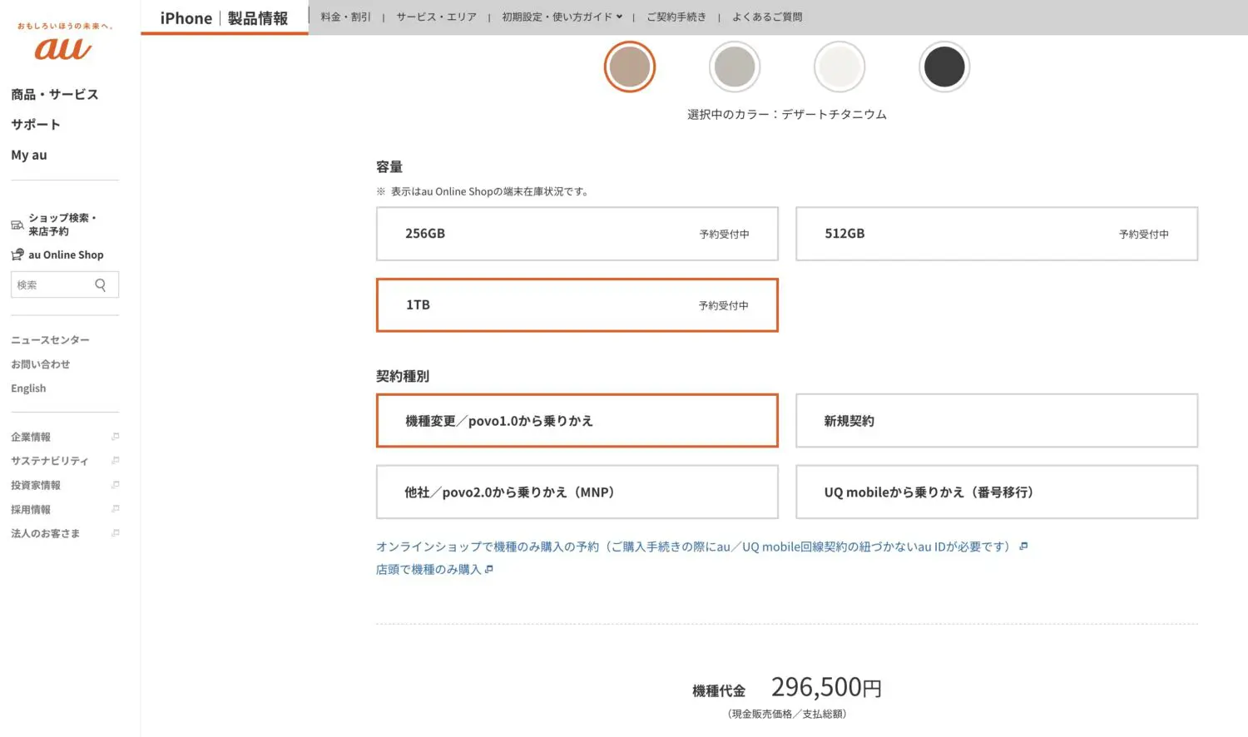Image resolution: width=1248 pixels, height=737 pixels.
Task: Select 256GB capacity option
Action: pyautogui.click(x=577, y=234)
